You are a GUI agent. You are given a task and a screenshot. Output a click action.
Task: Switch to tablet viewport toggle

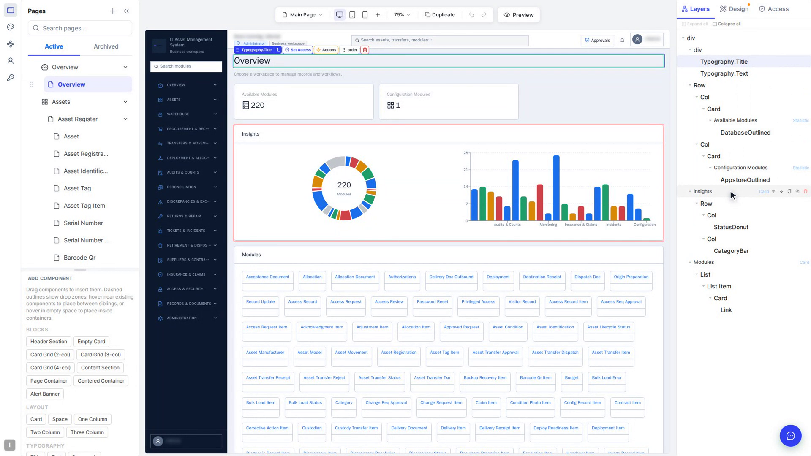point(352,15)
